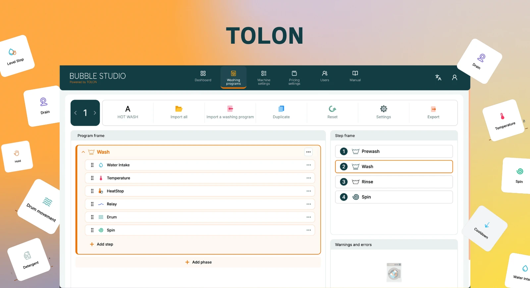Screen dimensions: 530x288
Task: Click HeatStop row drag handle
Action: tap(92, 191)
